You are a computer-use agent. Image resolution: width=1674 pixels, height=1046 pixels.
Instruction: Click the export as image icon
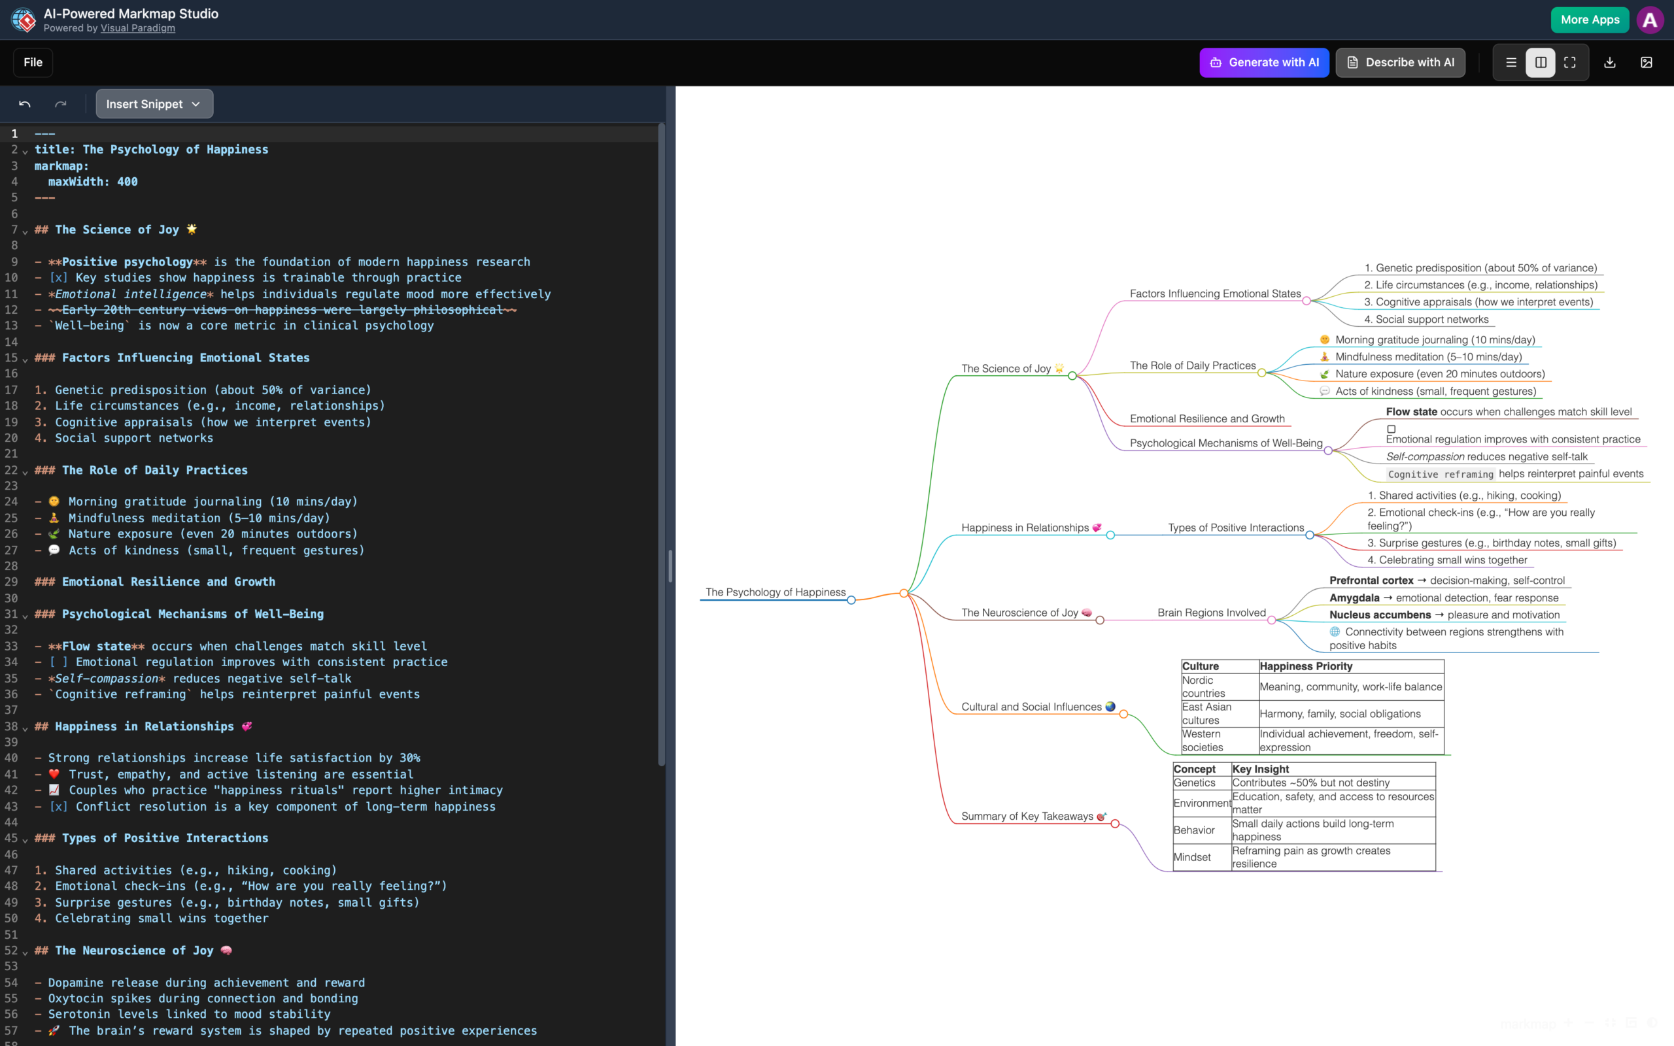[x=1647, y=62]
